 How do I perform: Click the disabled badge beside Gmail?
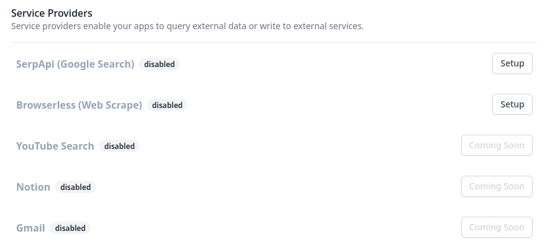pyautogui.click(x=70, y=228)
